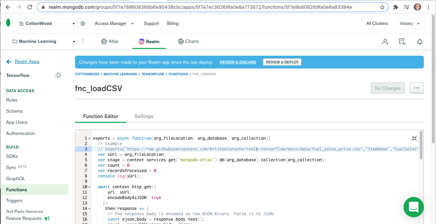Viewport: 436px width, 224px height.
Task: Click the REVIEW & DEPLOY button
Action: 282,62
